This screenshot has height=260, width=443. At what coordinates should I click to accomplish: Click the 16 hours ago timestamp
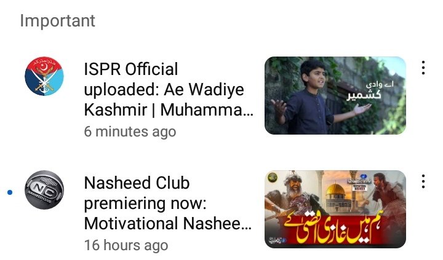126,245
